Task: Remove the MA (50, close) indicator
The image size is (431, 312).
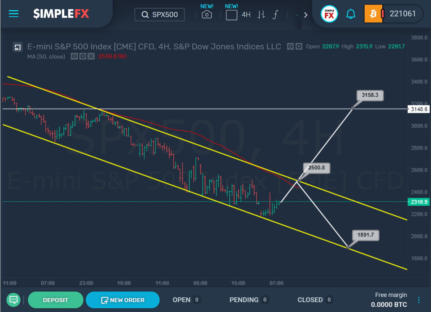Action: (x=91, y=57)
